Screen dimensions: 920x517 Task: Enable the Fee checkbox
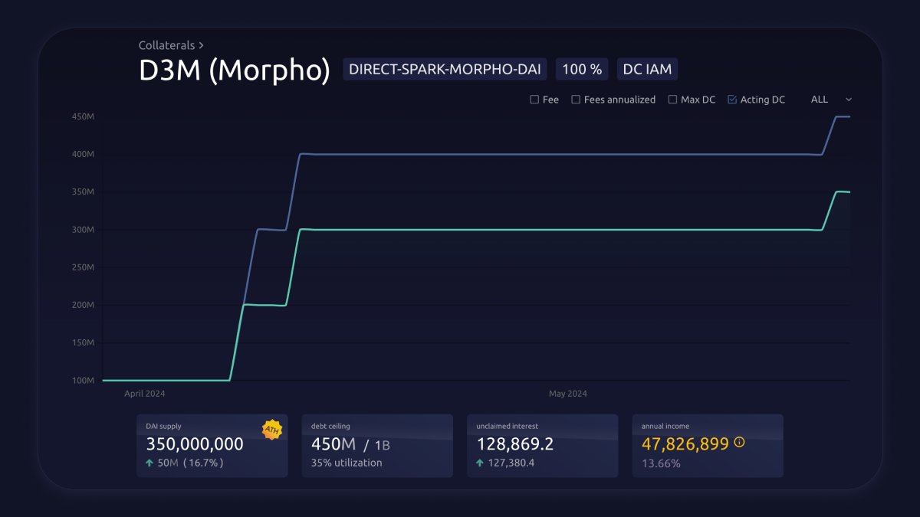pos(534,100)
